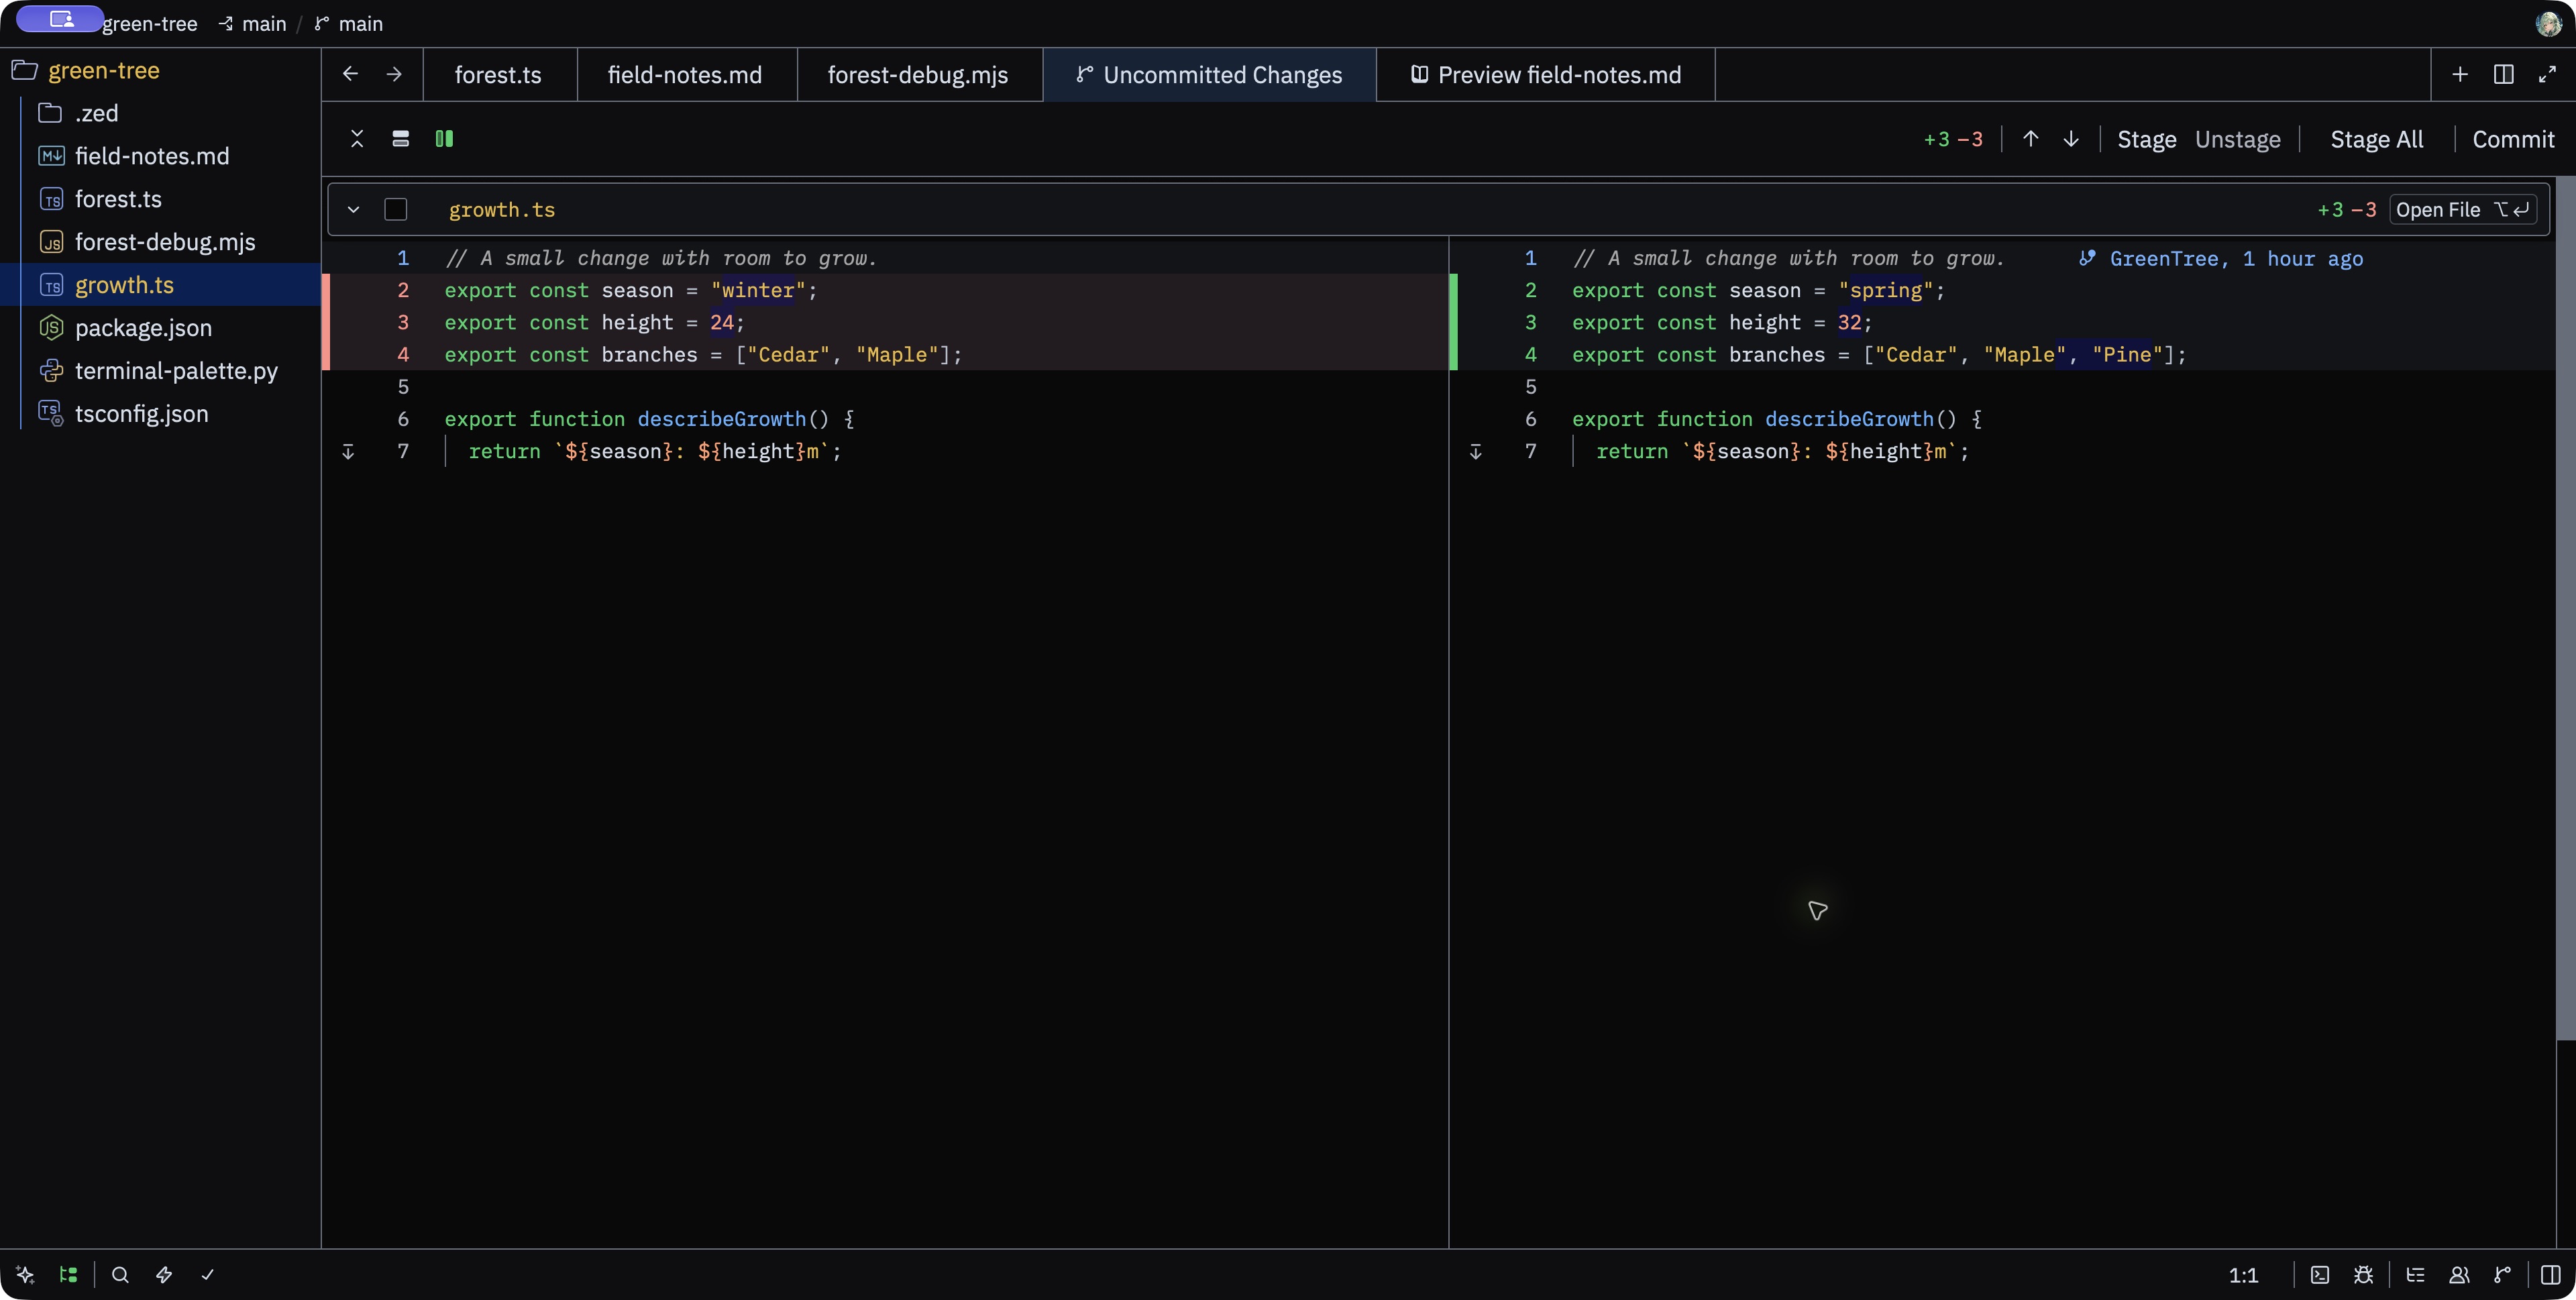This screenshot has width=2576, height=1300.
Task: Open the outline panel icon in the status bar
Action: [2415, 1275]
